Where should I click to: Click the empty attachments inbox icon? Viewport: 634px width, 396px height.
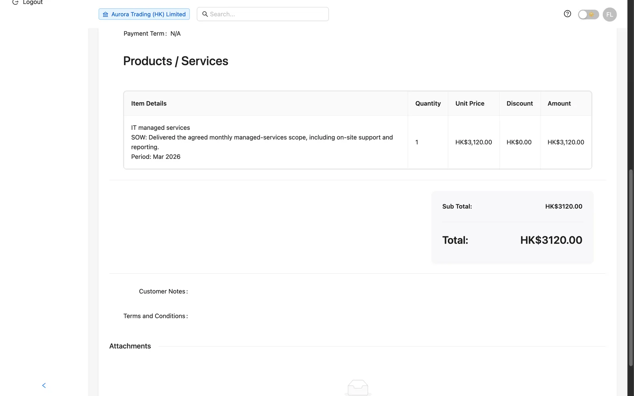(x=358, y=388)
